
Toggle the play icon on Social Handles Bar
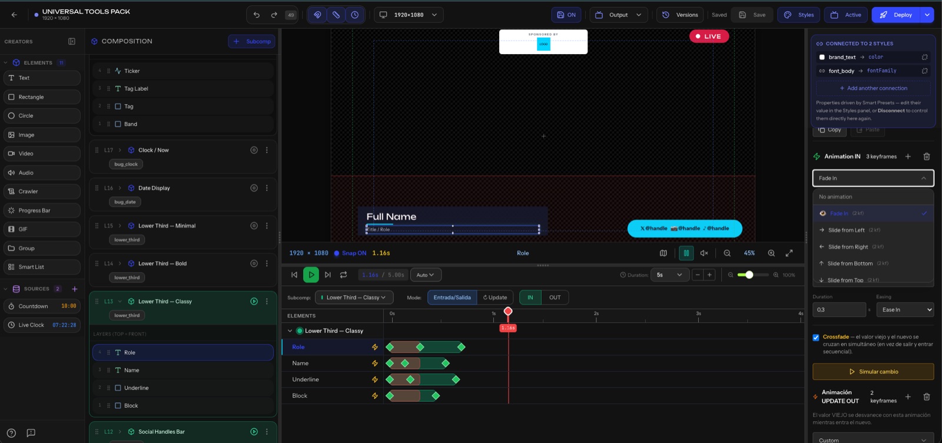254,432
